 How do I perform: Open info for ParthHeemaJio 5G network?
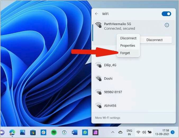(167, 25)
